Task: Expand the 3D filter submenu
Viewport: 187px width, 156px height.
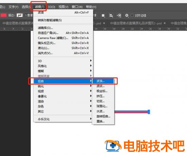Action: 63,61
